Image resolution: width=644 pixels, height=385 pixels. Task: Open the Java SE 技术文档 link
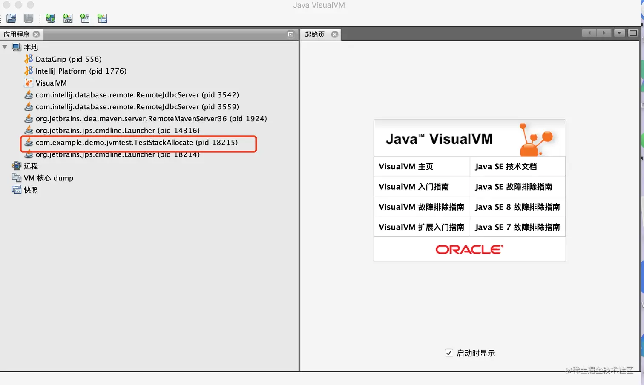[506, 167]
